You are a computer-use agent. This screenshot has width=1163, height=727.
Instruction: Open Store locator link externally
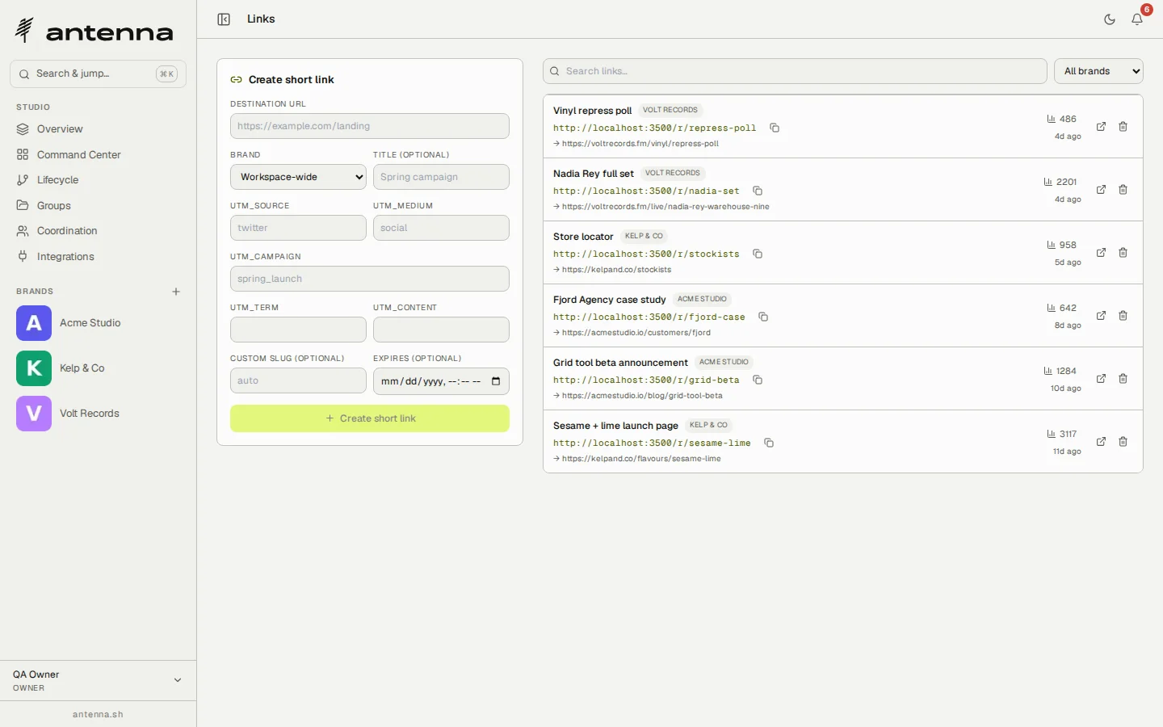pos(1101,253)
